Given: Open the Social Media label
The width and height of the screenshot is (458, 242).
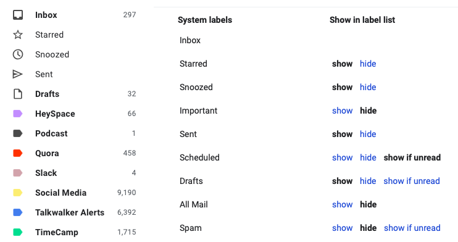Looking at the screenshot, I should tap(60, 193).
